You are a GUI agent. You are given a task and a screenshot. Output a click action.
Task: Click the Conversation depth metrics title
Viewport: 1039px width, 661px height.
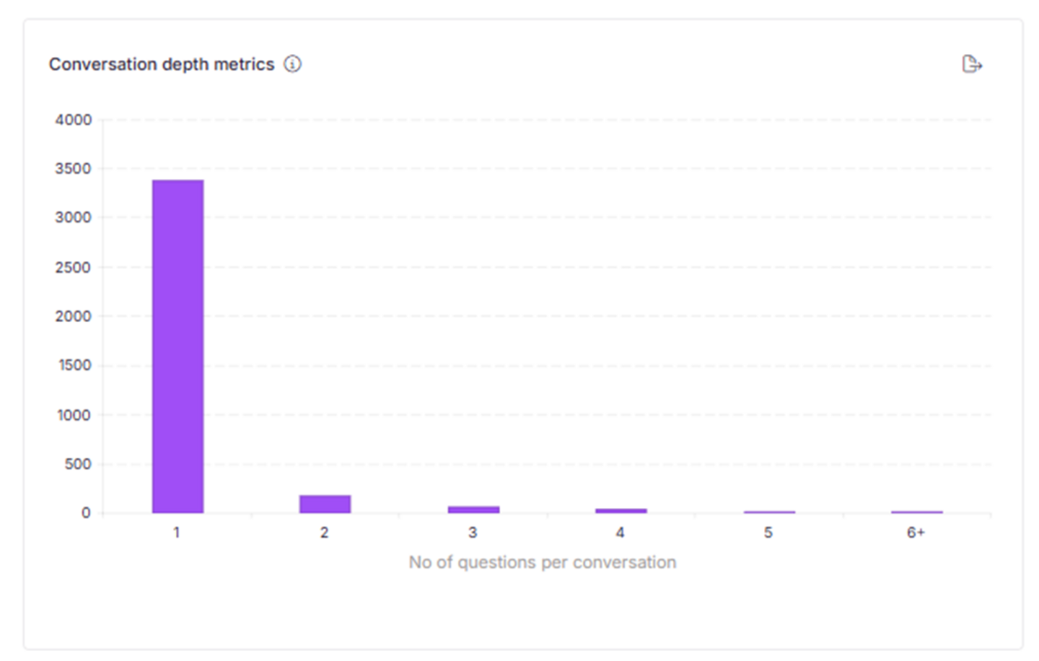tap(162, 64)
